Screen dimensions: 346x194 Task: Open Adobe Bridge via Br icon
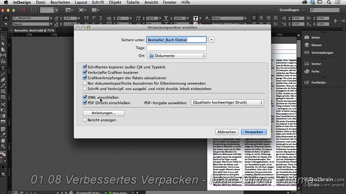34,10
